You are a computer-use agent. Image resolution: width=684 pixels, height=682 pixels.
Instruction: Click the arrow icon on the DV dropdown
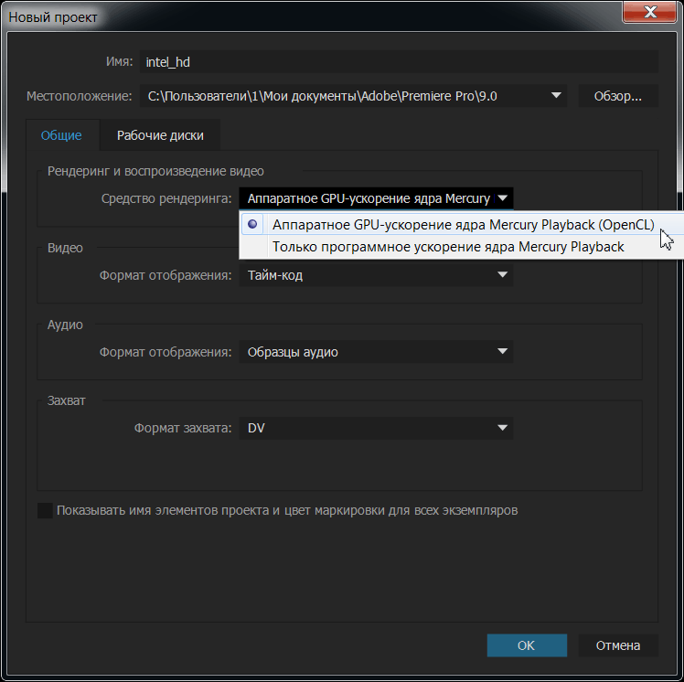click(x=502, y=428)
